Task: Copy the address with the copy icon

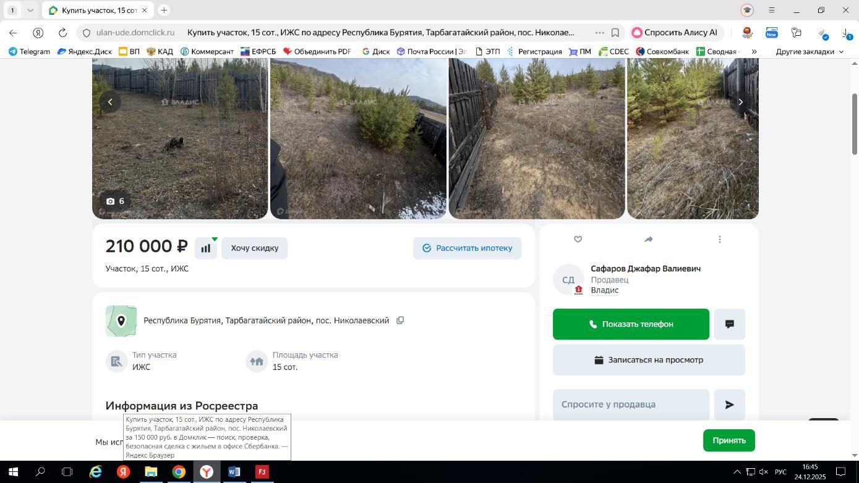Action: pos(400,320)
